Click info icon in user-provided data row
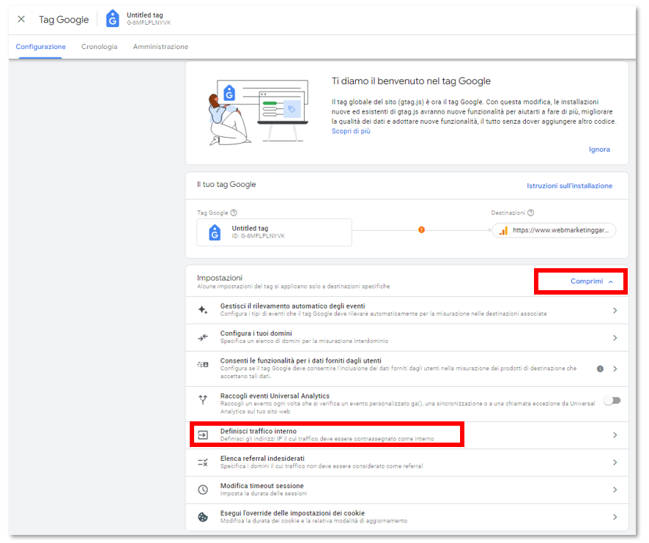Screen dimensions: 649x543 click(x=600, y=369)
